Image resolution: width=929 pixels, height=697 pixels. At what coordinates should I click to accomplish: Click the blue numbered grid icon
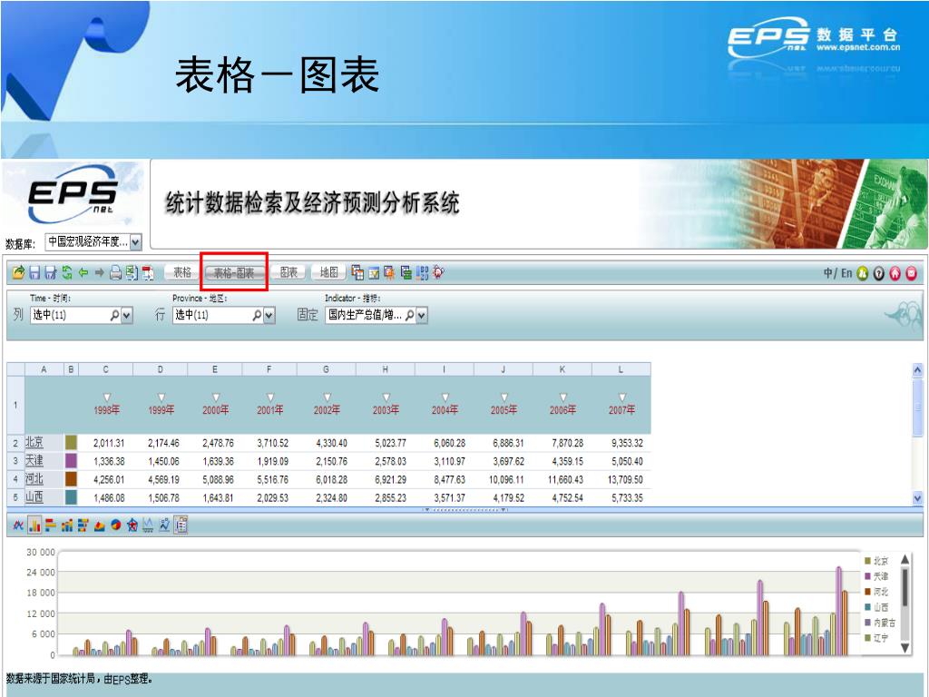[x=422, y=272]
